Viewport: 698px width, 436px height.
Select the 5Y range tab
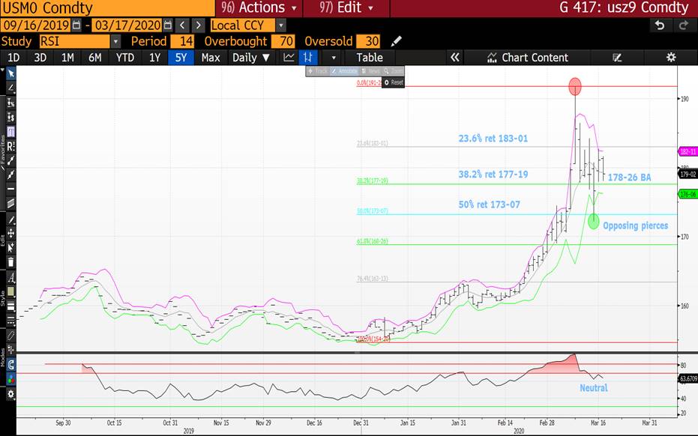[x=181, y=58]
